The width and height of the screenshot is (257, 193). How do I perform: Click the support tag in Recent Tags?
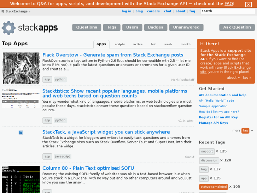click(207, 152)
